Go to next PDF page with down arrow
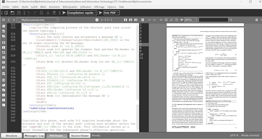262x139 pixels. (x=155, y=20)
